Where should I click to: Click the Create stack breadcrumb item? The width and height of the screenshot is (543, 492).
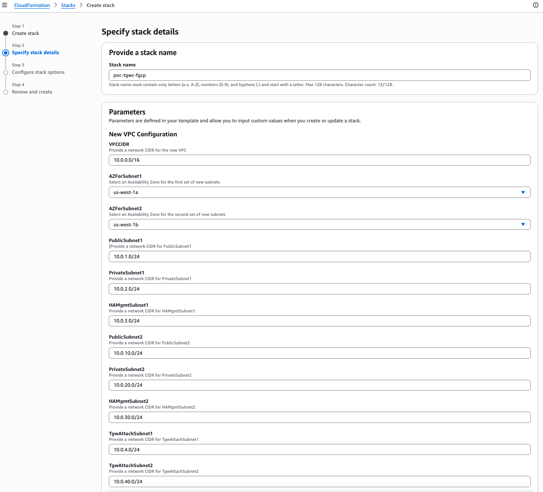click(x=100, y=5)
